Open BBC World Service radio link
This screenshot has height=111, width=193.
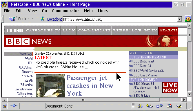click(x=149, y=71)
